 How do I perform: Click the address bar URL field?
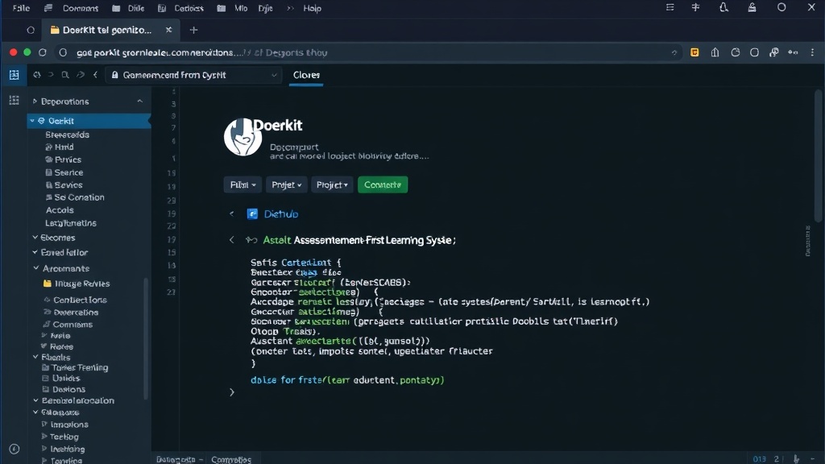tap(368, 52)
